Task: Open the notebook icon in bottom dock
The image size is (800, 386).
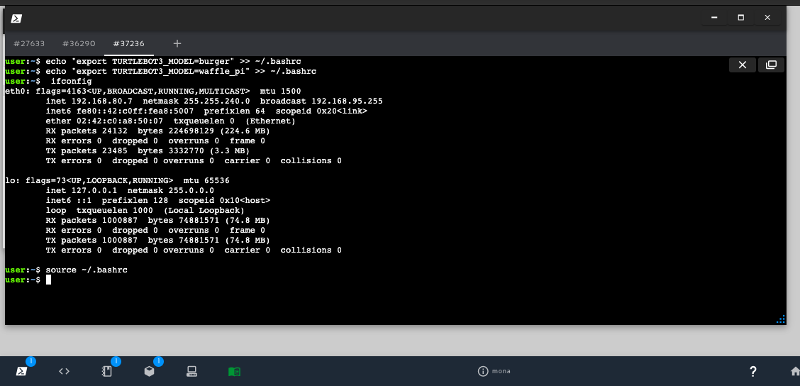Action: click(106, 371)
